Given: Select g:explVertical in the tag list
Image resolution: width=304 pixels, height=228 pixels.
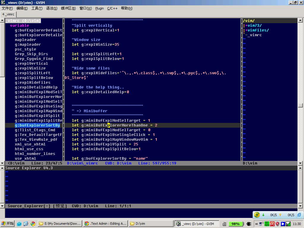Looking at the screenshot, I should (31, 64).
